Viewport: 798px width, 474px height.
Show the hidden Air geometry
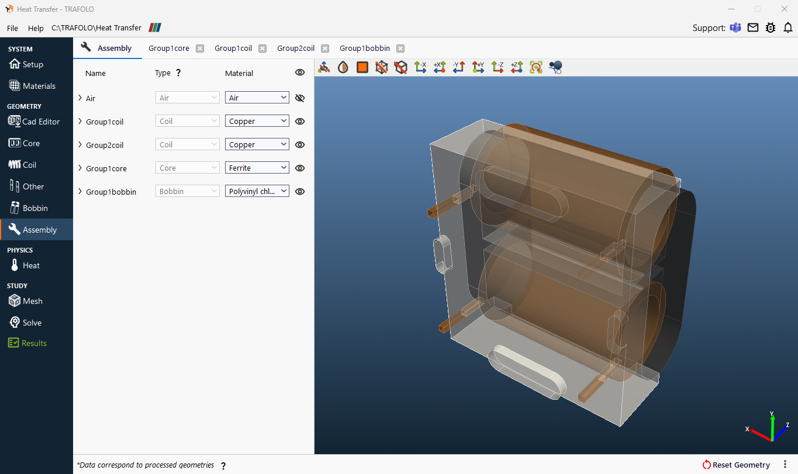300,98
